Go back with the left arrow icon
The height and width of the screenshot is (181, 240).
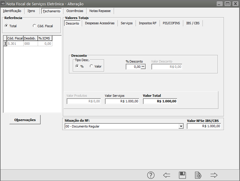pyautogui.click(x=167, y=175)
